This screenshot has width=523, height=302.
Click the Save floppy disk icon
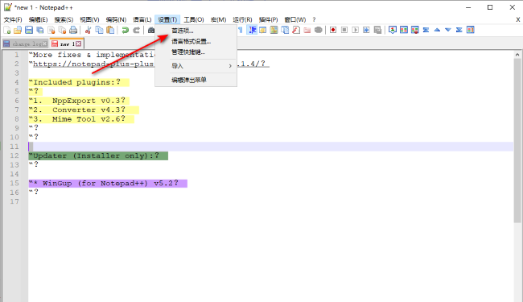click(x=29, y=30)
